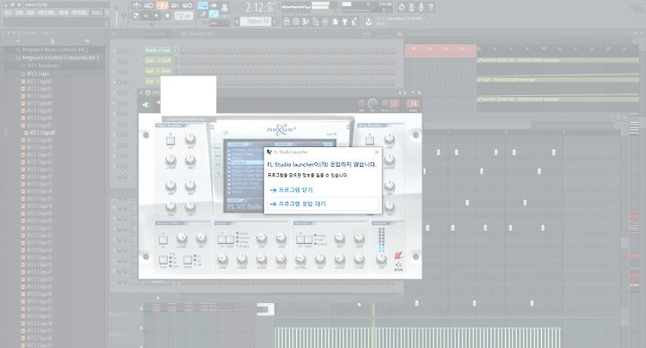The height and width of the screenshot is (348, 646).
Task: Click the microphone recording icon in toolbar
Action: tap(421, 7)
